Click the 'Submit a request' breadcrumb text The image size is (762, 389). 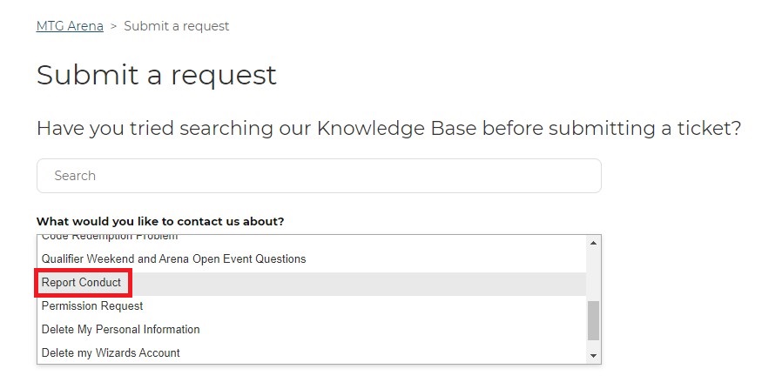[177, 26]
